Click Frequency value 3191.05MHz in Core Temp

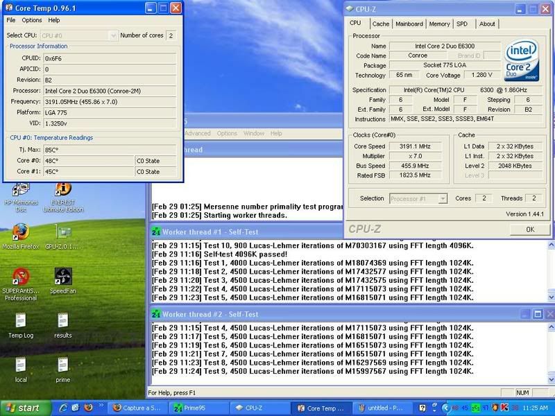point(110,102)
